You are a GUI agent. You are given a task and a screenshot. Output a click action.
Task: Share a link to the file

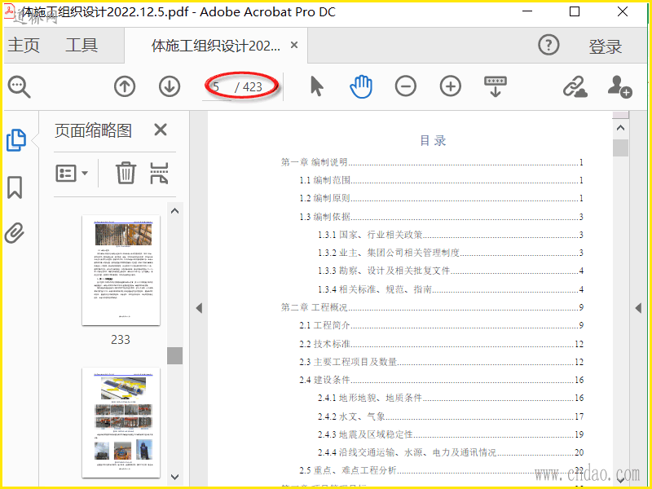[x=575, y=87]
